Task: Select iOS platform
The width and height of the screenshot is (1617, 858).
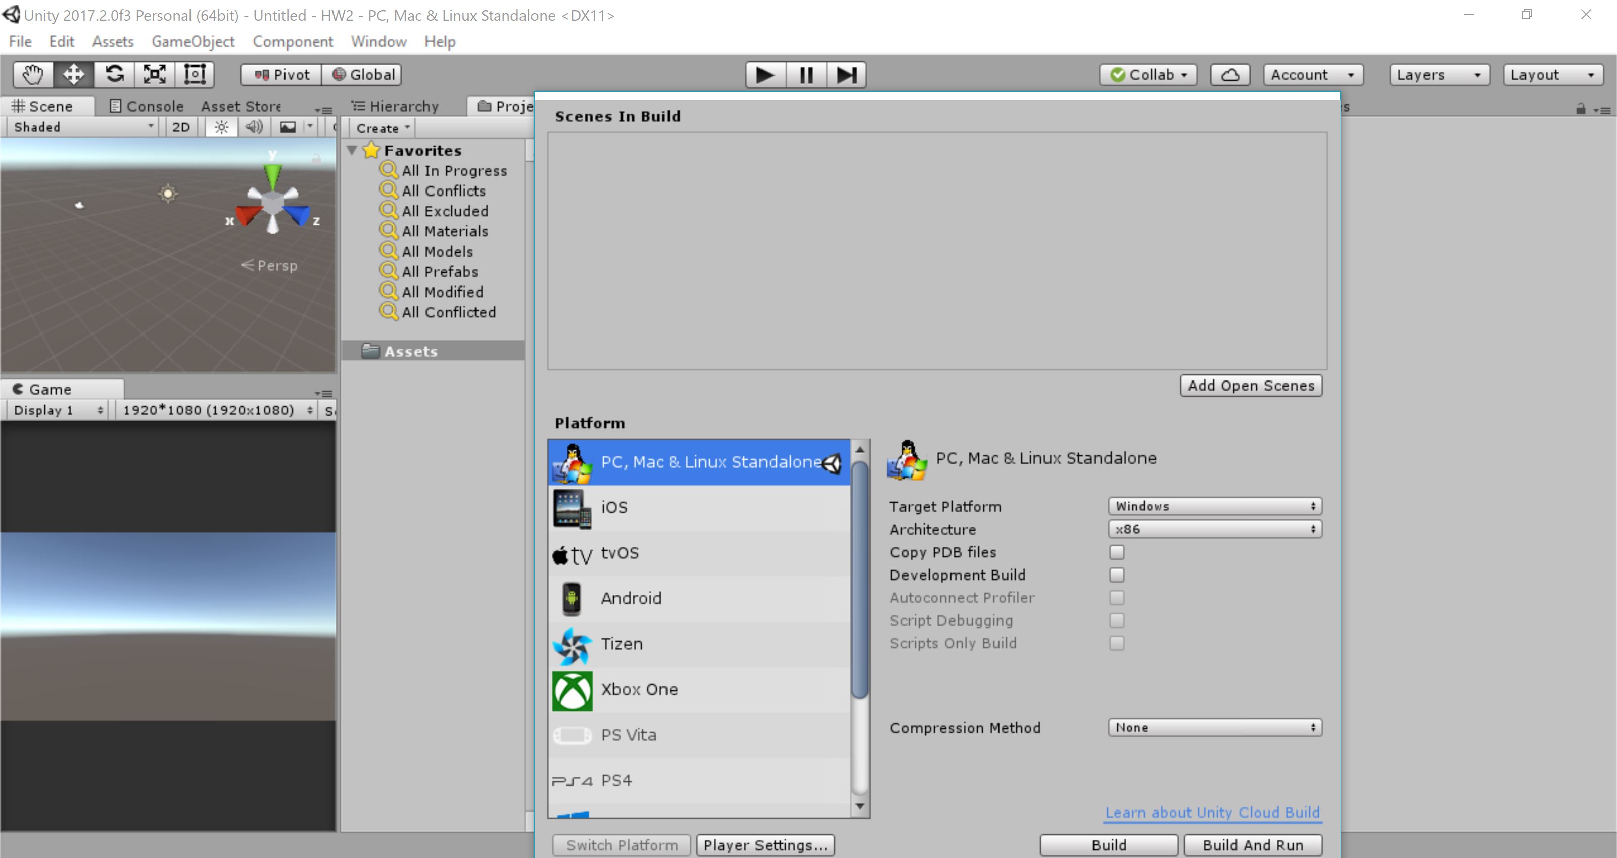Action: click(699, 507)
